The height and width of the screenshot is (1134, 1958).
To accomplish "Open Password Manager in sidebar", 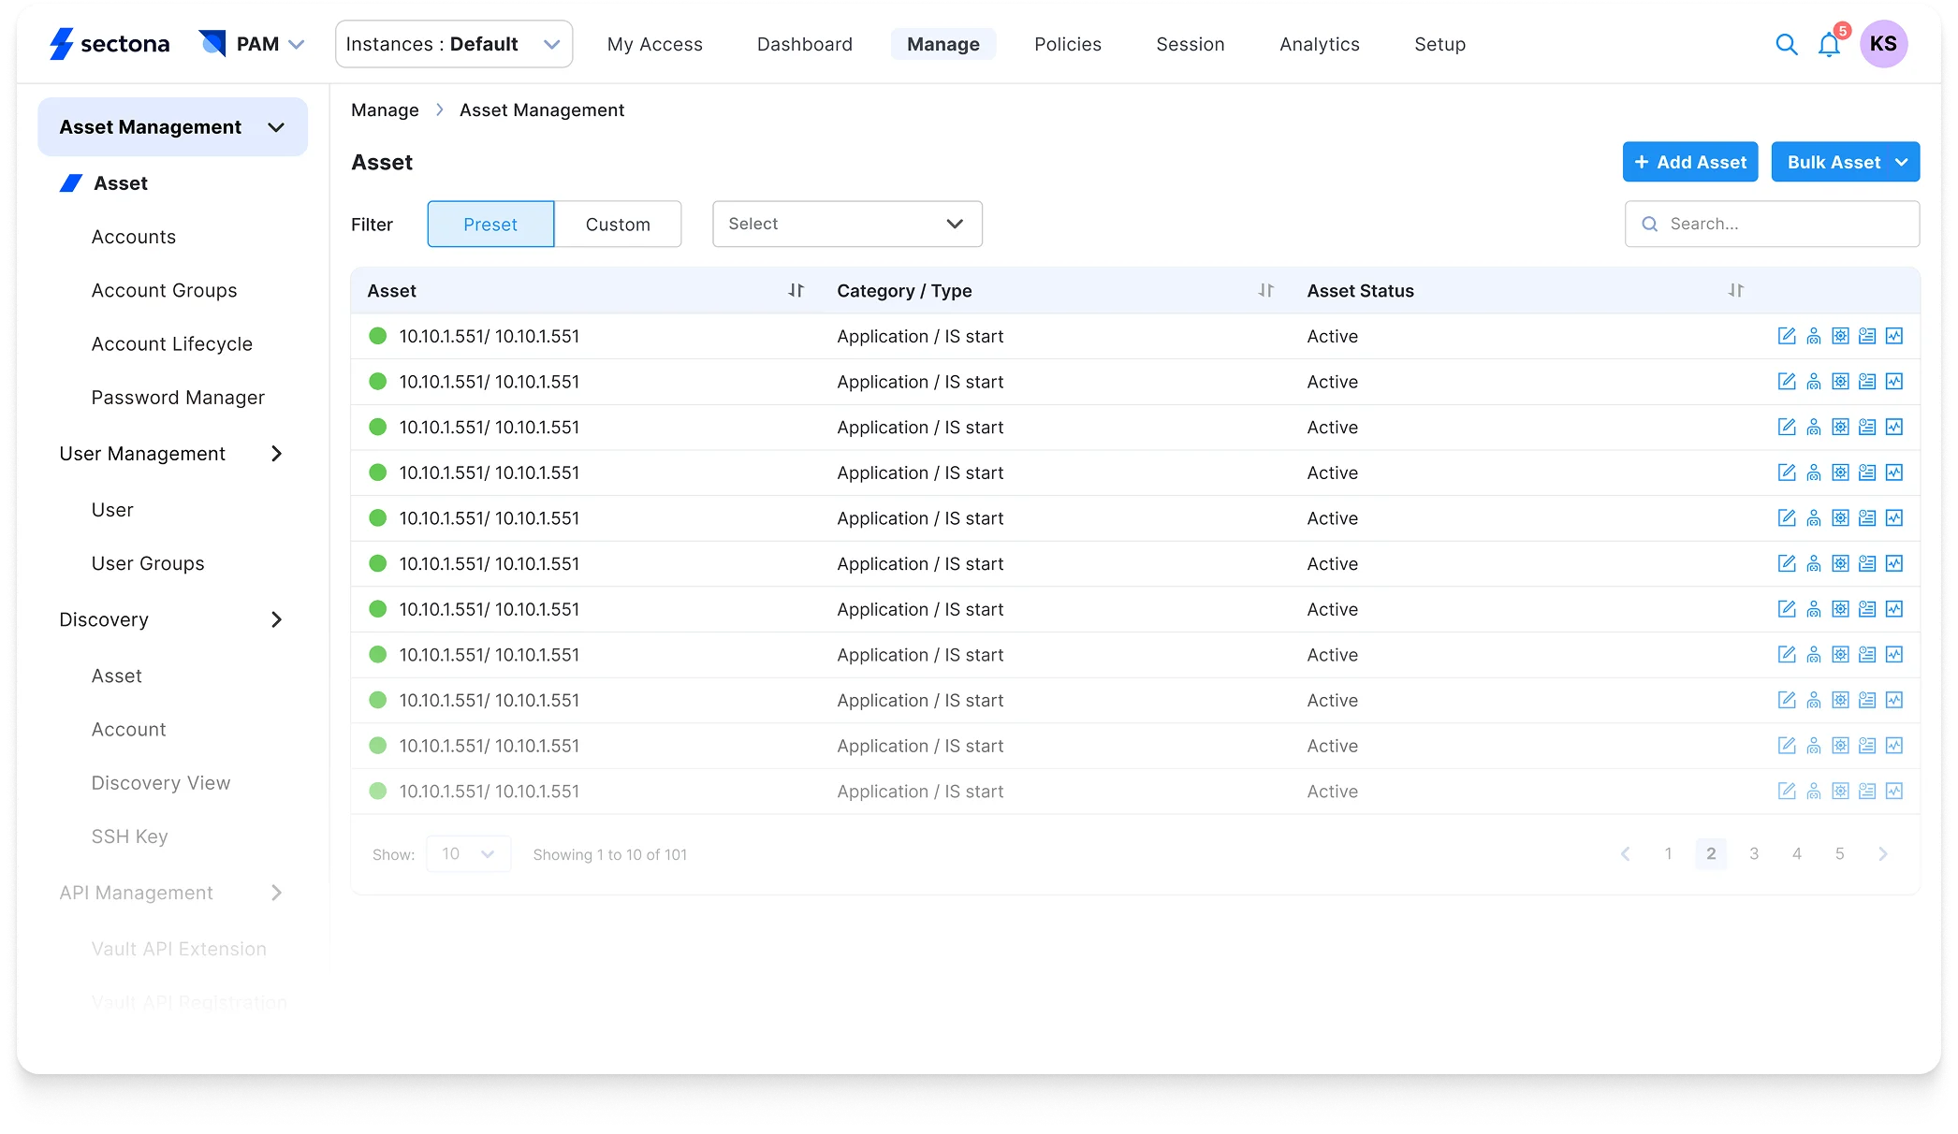I will pyautogui.click(x=178, y=398).
